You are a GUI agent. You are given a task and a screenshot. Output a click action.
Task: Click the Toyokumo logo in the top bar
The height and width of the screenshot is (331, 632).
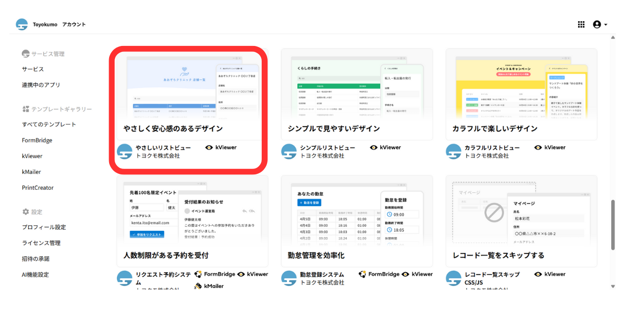pos(21,24)
